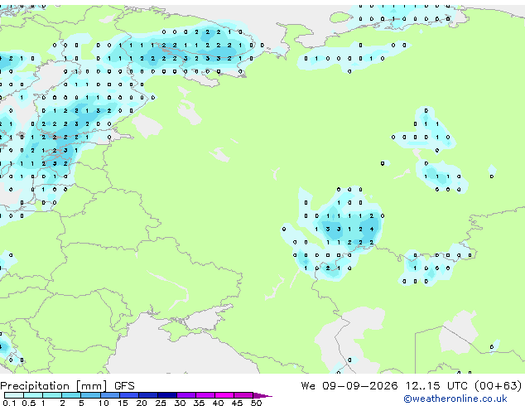Viewport: 525px width, 406px height.
Task: Click the Precipitation [mm] GFS title
Action: click(67, 386)
